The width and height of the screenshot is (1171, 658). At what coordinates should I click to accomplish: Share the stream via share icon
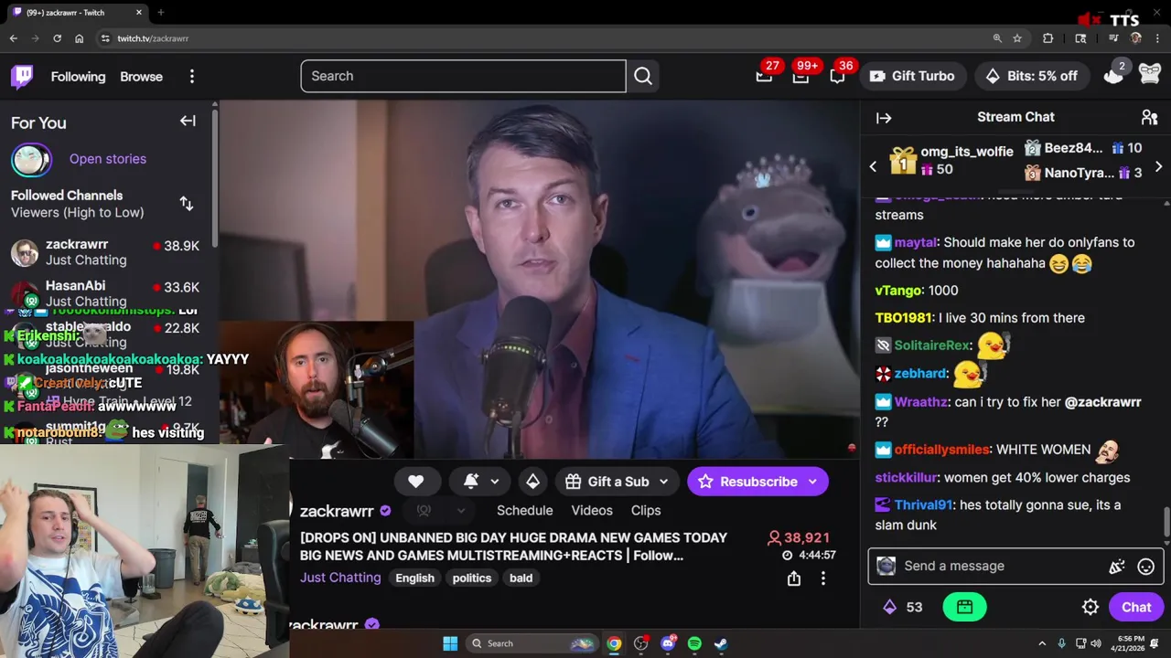[794, 578]
